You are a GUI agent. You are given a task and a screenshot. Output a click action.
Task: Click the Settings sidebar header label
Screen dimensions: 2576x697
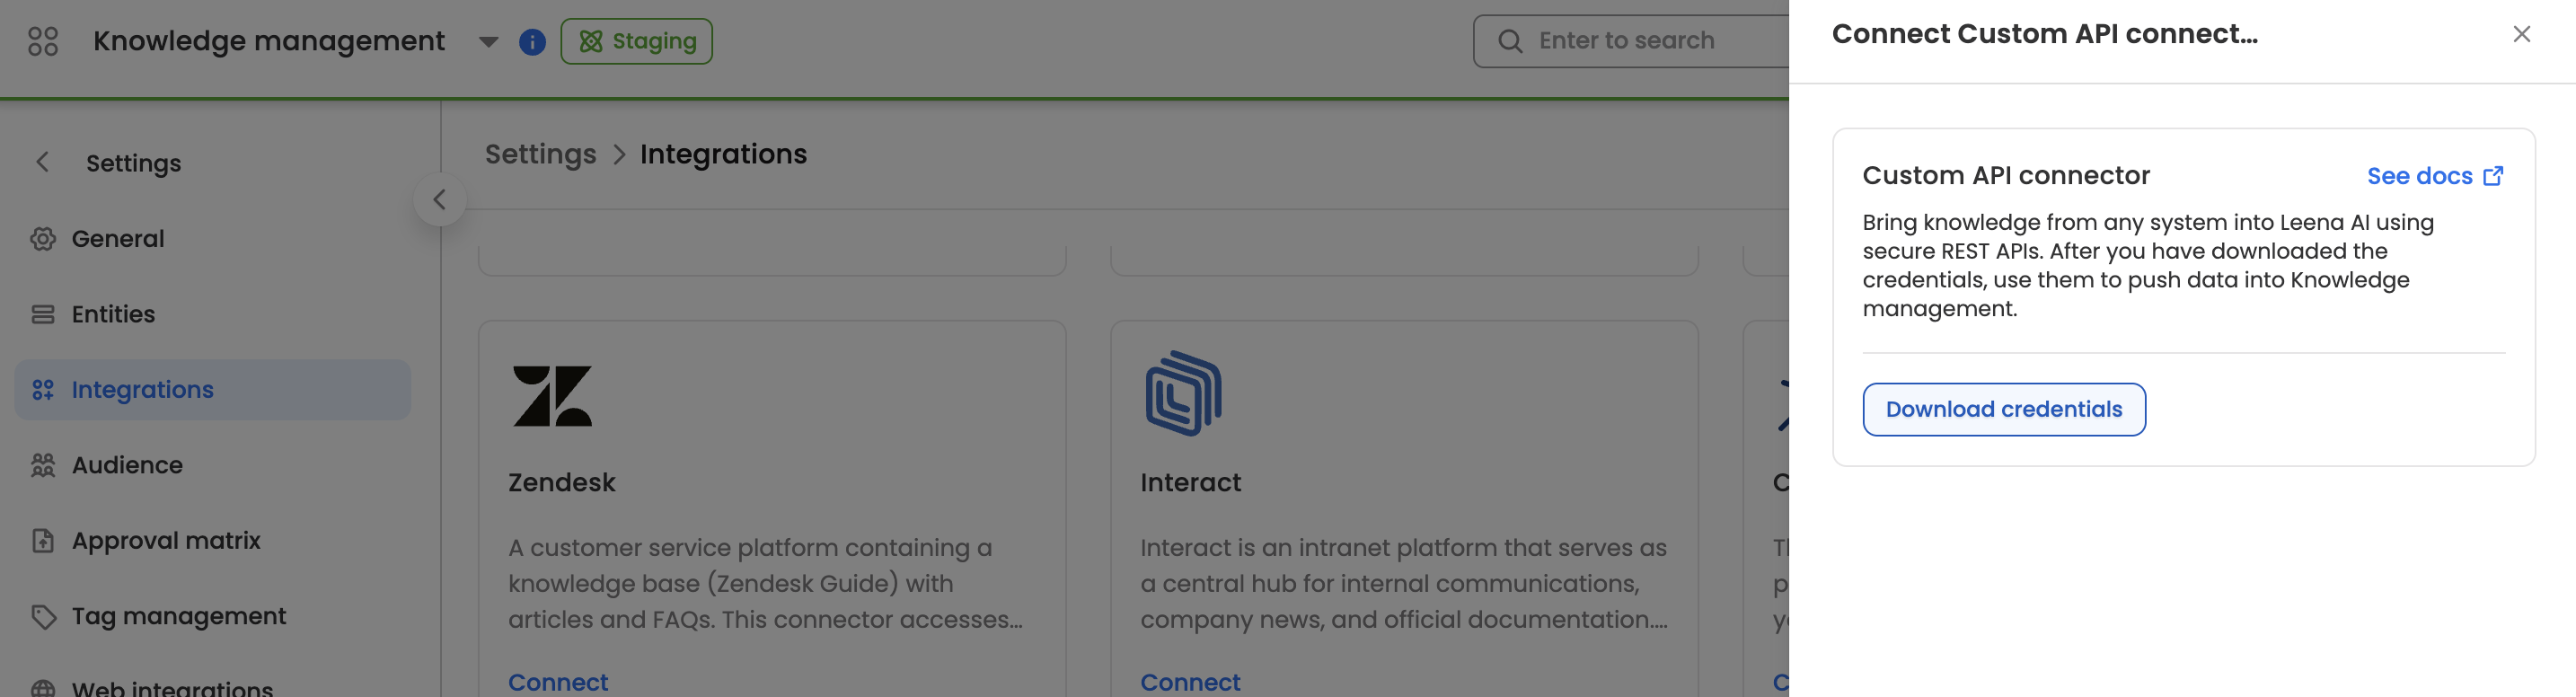[133, 163]
